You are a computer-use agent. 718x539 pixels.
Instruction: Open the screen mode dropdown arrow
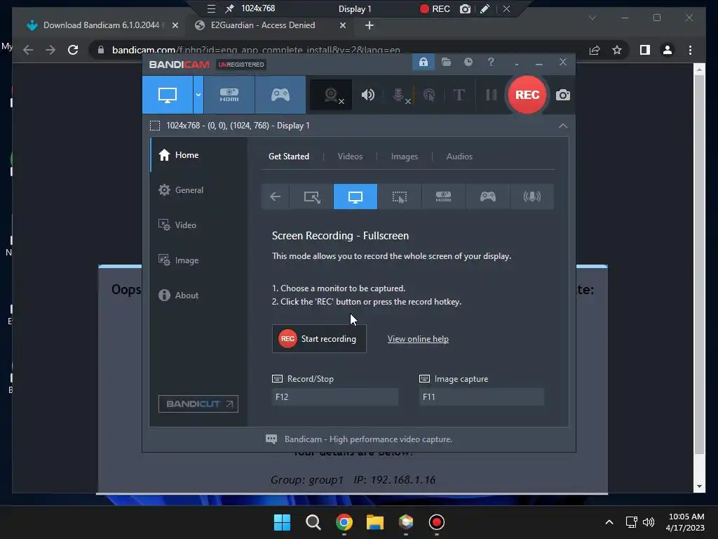tap(198, 95)
